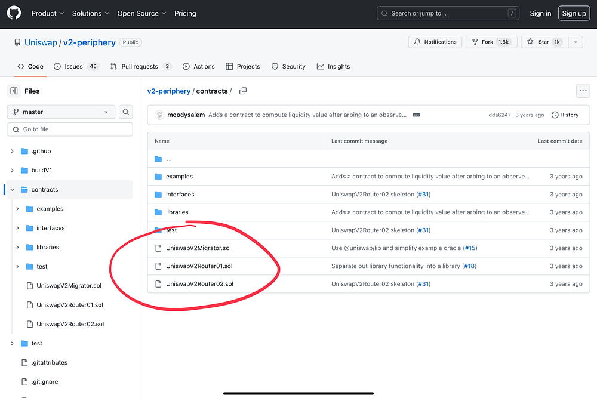Search files with the magnifier button
Image resolution: width=597 pixels, height=398 pixels.
[x=125, y=112]
